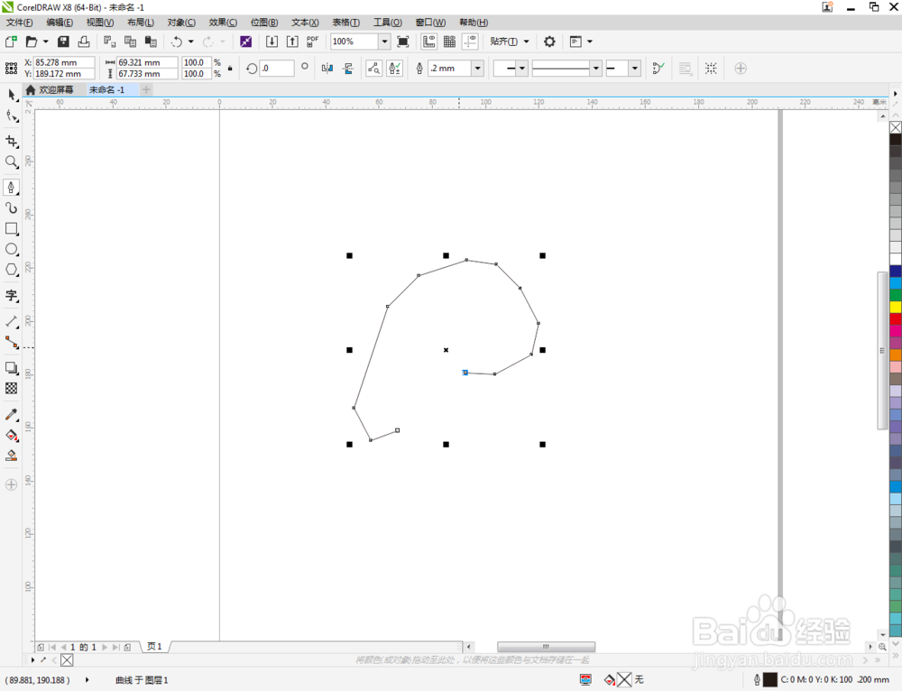Select the Shape edit tool
Image resolution: width=902 pixels, height=691 pixels.
click(x=12, y=116)
